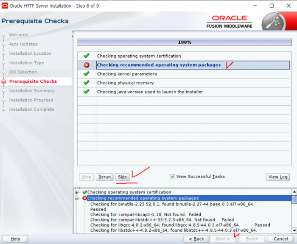Select 'Checking physical memory' row
This screenshot has width=297, height=244.
tap(184, 83)
